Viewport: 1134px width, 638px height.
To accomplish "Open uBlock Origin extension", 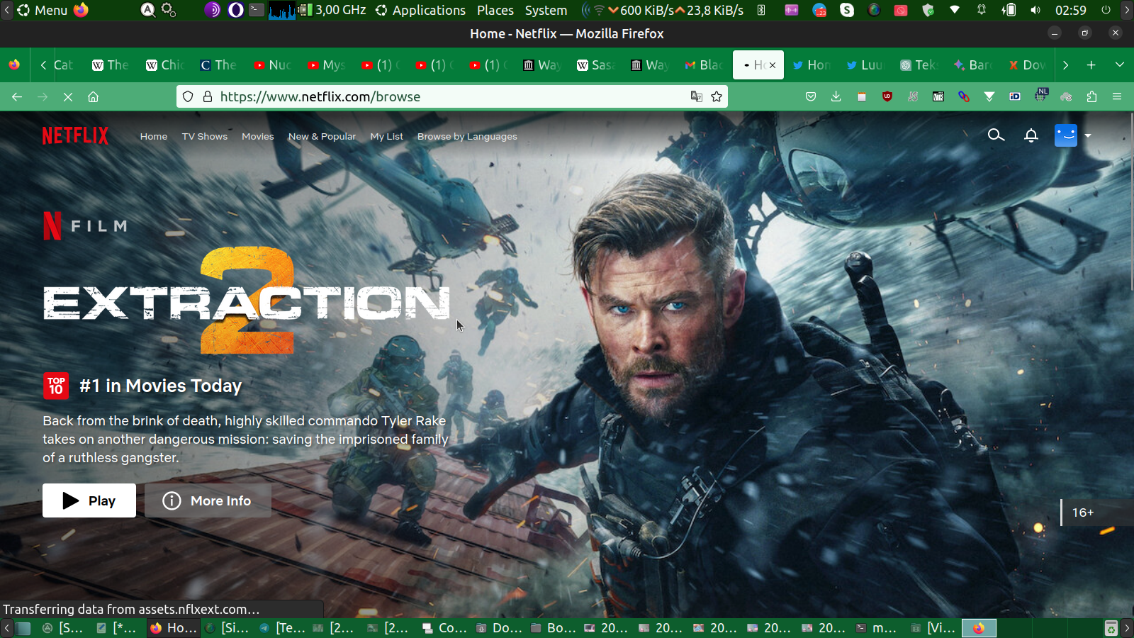I will click(887, 96).
